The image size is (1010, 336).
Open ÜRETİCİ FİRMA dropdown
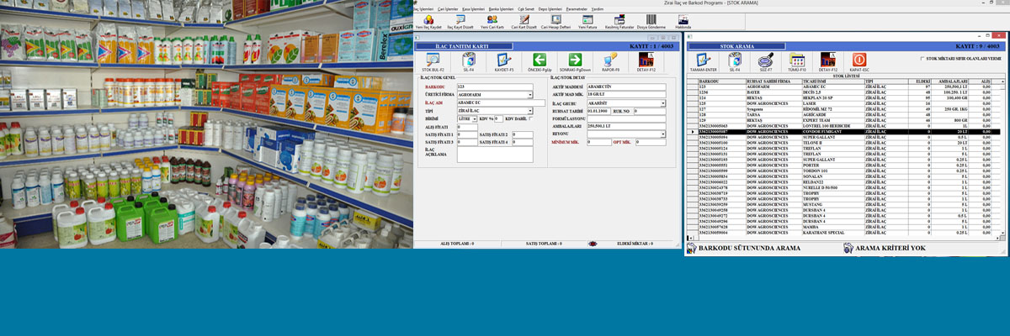[x=530, y=95]
